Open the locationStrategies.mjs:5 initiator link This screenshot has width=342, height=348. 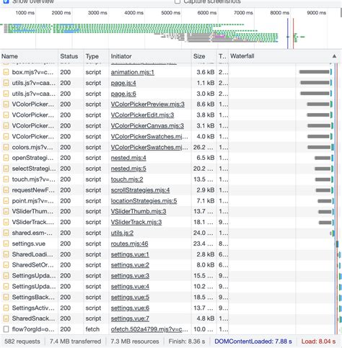[144, 201]
